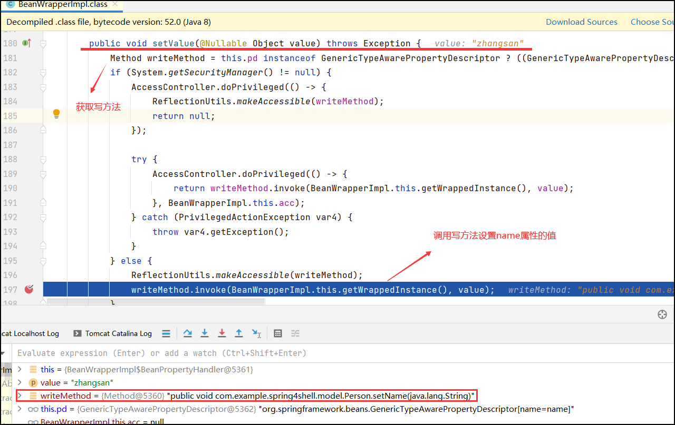Expand the value variable node
The image size is (675, 425).
(x=20, y=382)
